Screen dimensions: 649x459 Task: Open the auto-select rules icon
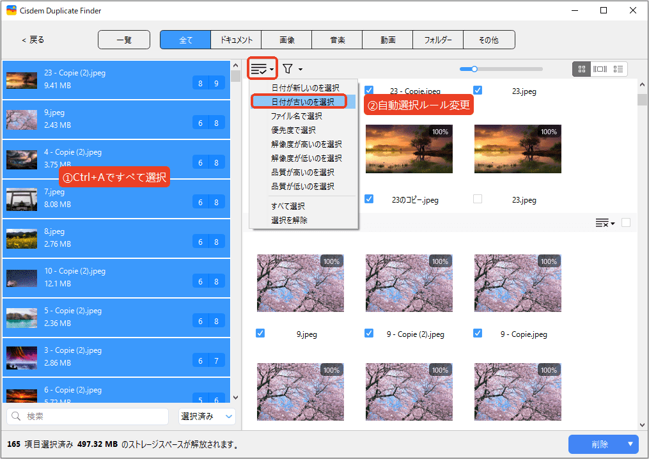259,69
